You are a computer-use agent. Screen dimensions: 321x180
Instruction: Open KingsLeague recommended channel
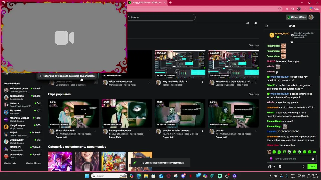coord(22,127)
